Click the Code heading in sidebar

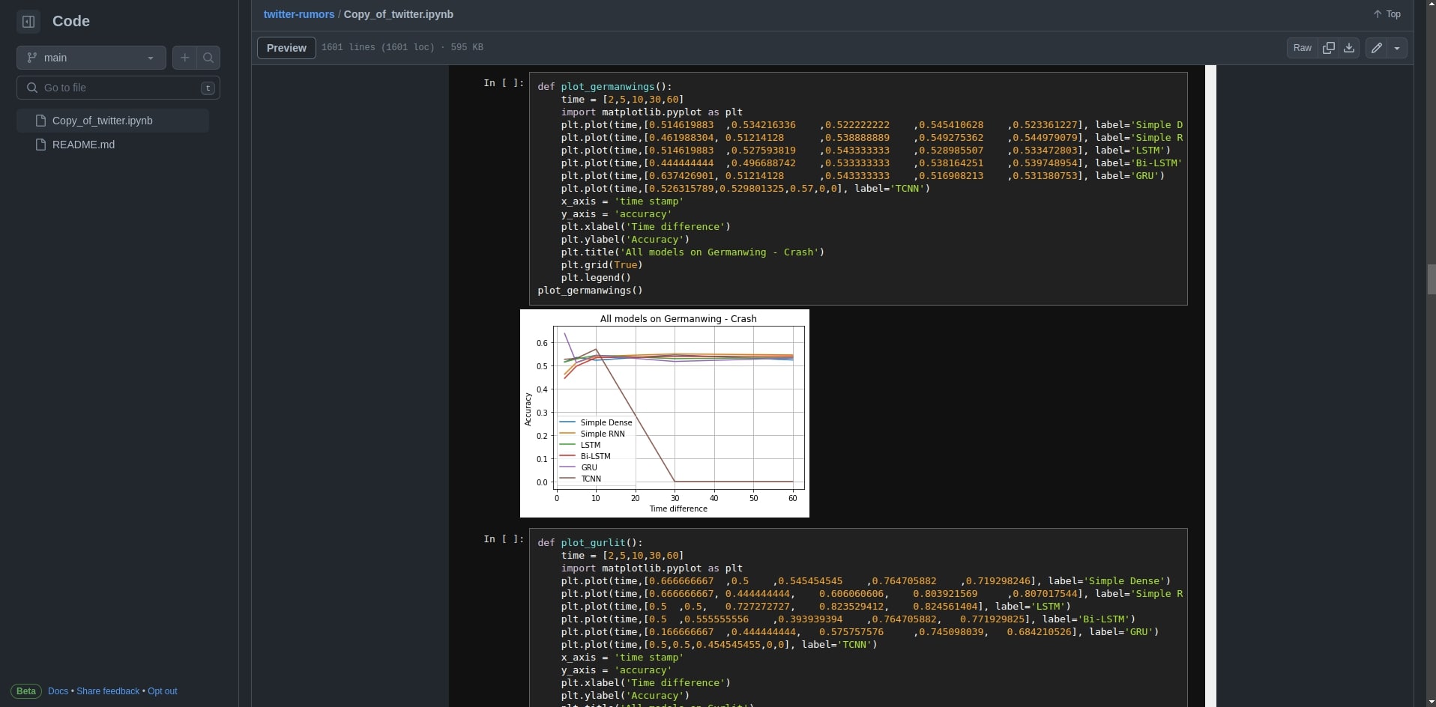[x=71, y=22]
